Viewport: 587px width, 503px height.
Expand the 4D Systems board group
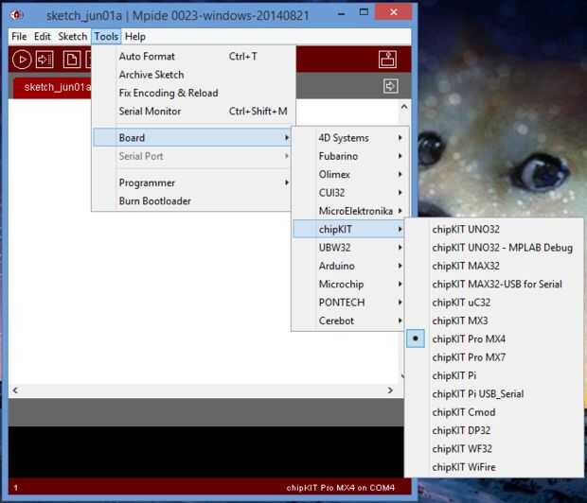349,138
